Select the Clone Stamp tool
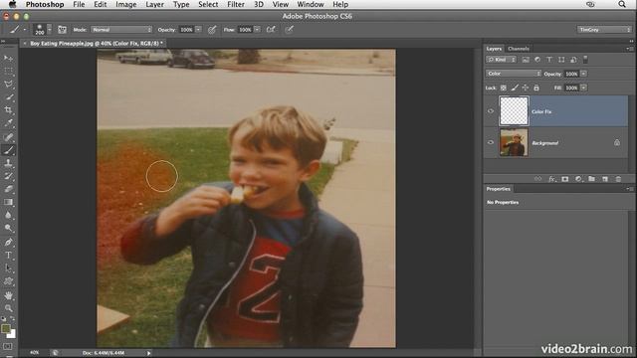 [8, 163]
